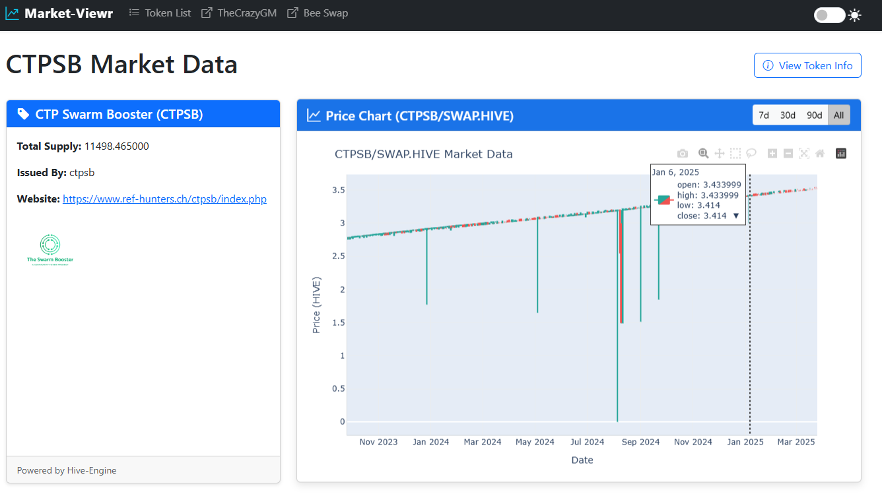Select the Zoom magnifier tool in the chart toolbar
882x494 pixels.
704,154
